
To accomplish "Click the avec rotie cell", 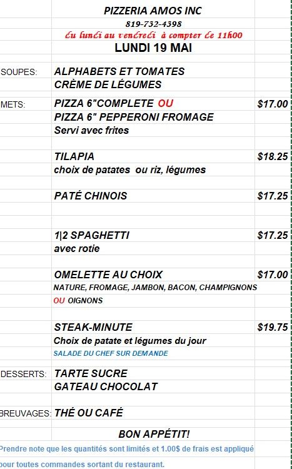I will point(153,248).
